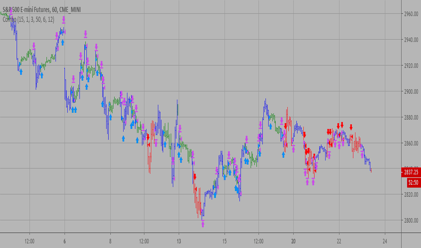Click the pink up arrow below the 2800 low
421x248 pixels.
pos(203,225)
